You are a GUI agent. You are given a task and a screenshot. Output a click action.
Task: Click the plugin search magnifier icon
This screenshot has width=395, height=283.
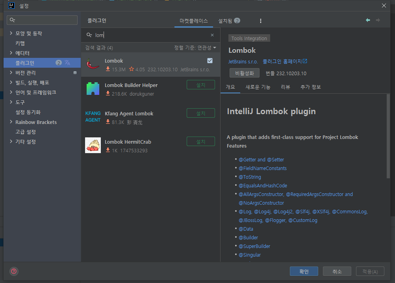coord(89,35)
